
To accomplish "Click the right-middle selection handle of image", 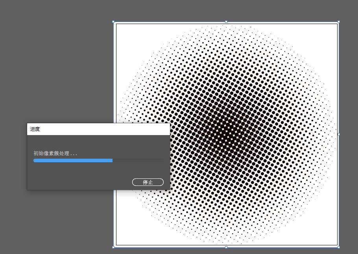I will click(x=339, y=134).
